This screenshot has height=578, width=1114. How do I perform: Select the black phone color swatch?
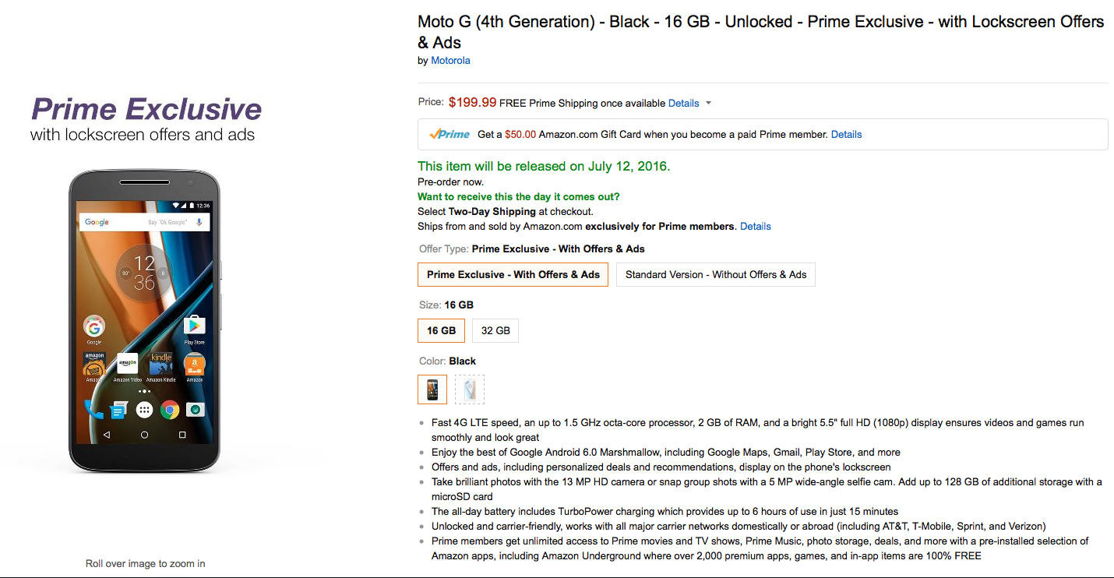(x=432, y=389)
